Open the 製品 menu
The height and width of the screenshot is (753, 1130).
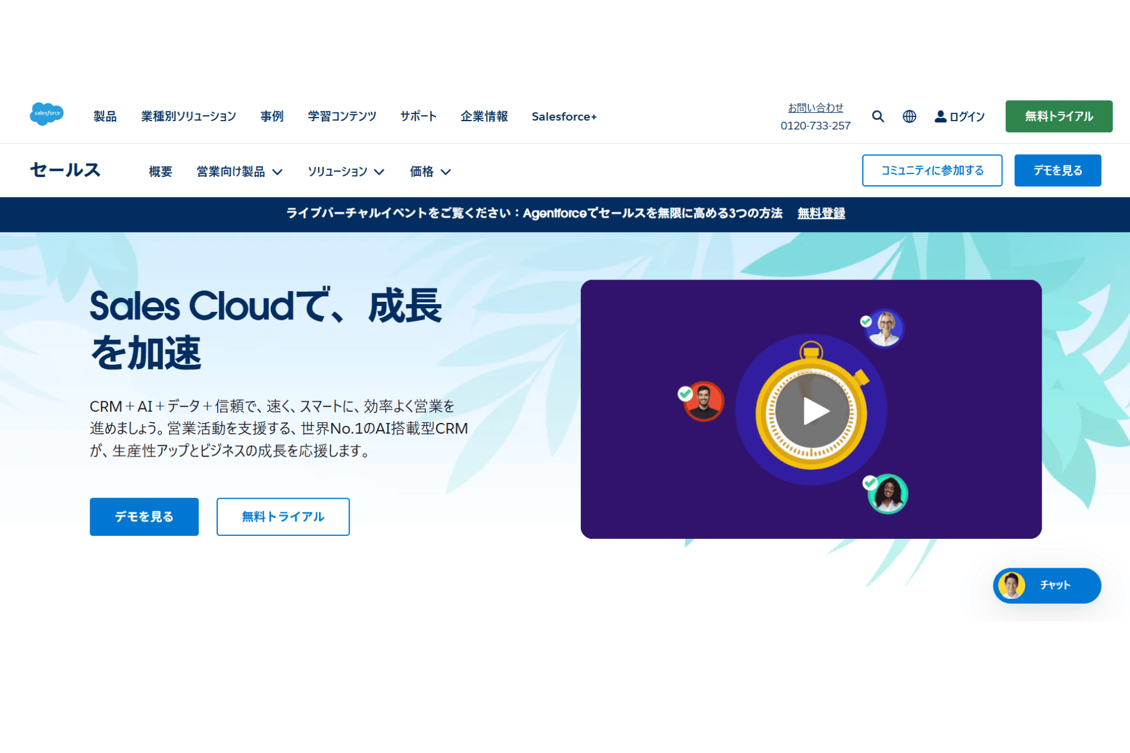tap(105, 116)
